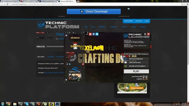Open the Twitter icon in launcher
The height and width of the screenshot is (106, 189).
click(97, 34)
